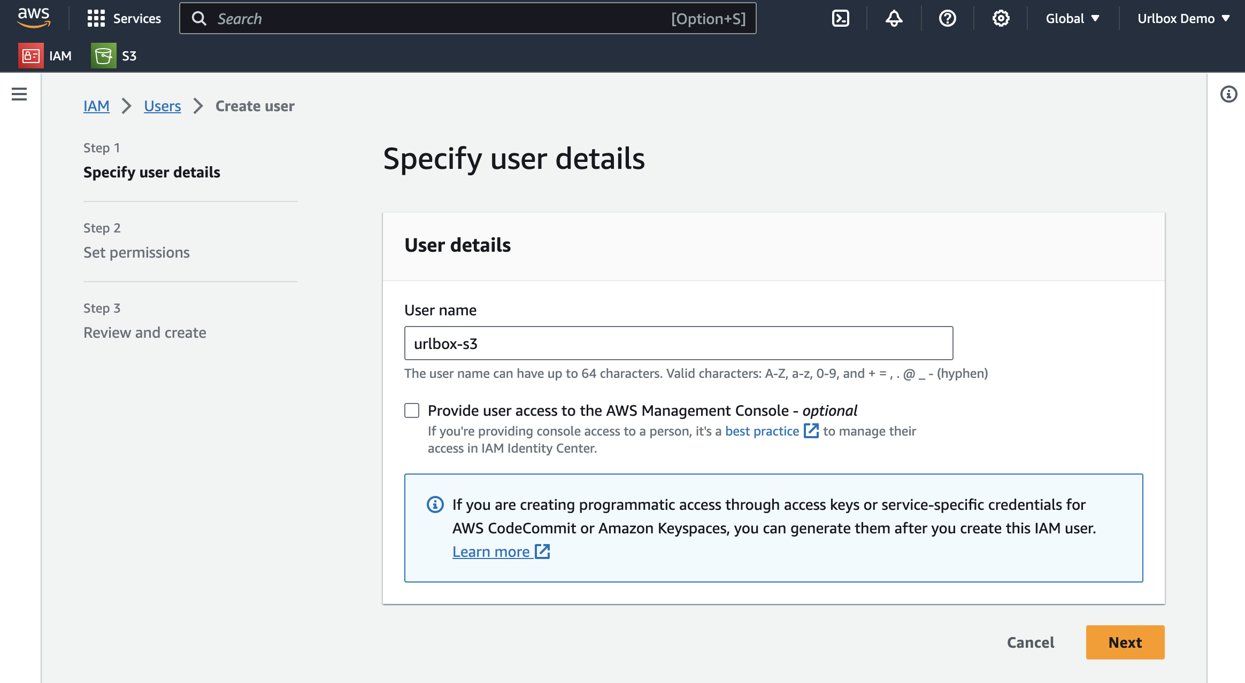Image resolution: width=1245 pixels, height=683 pixels.
Task: Open the notifications bell
Action: point(894,19)
